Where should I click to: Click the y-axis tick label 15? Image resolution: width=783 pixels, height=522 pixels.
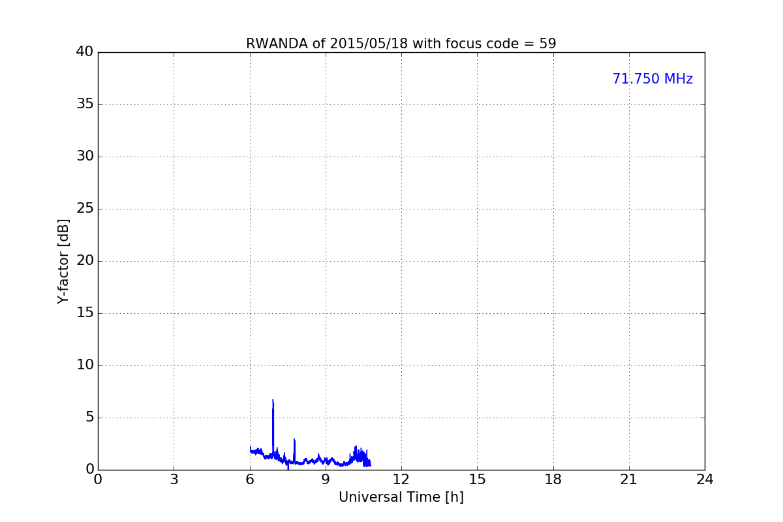click(x=84, y=313)
